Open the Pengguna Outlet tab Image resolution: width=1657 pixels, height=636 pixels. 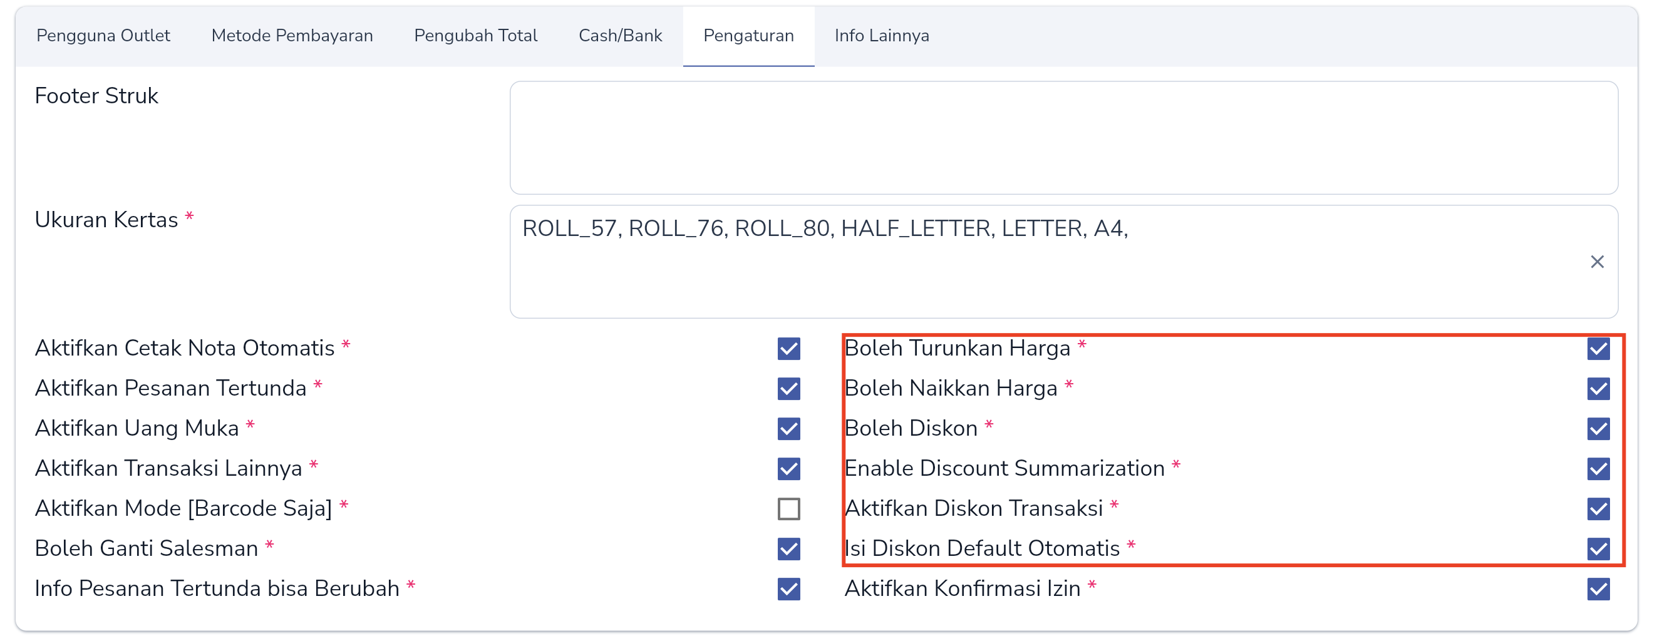pyautogui.click(x=103, y=36)
